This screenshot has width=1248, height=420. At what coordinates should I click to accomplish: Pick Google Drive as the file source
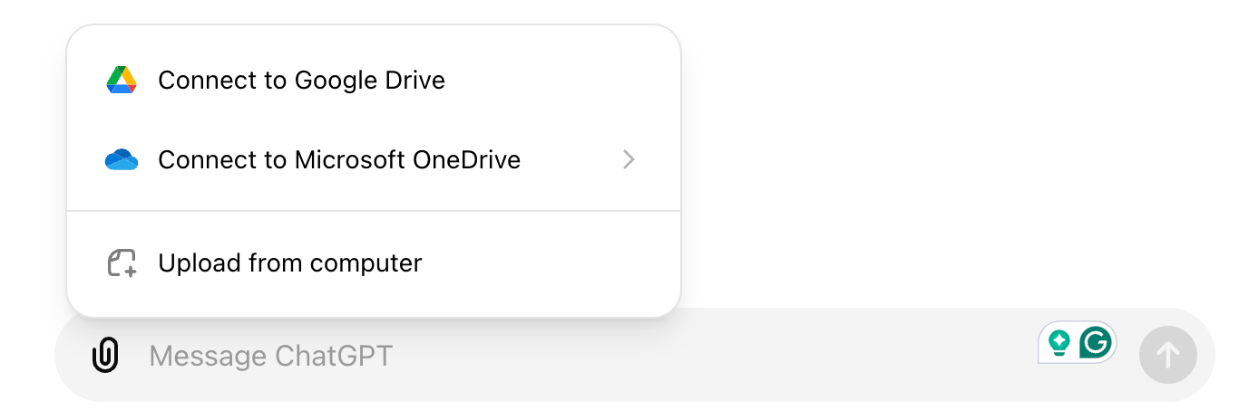point(301,81)
